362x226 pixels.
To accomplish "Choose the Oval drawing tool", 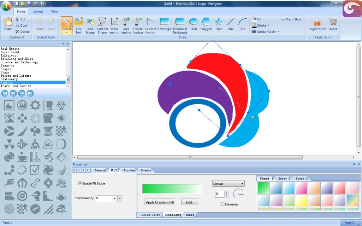I will pyautogui.click(x=194, y=24).
